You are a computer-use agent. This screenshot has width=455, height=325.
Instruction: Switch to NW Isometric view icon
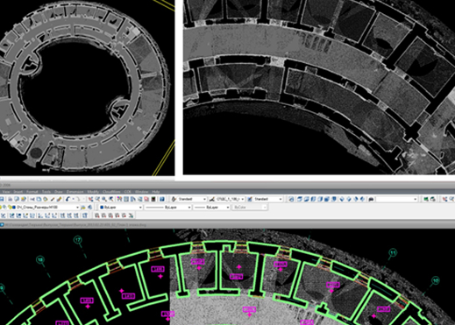click(x=363, y=199)
